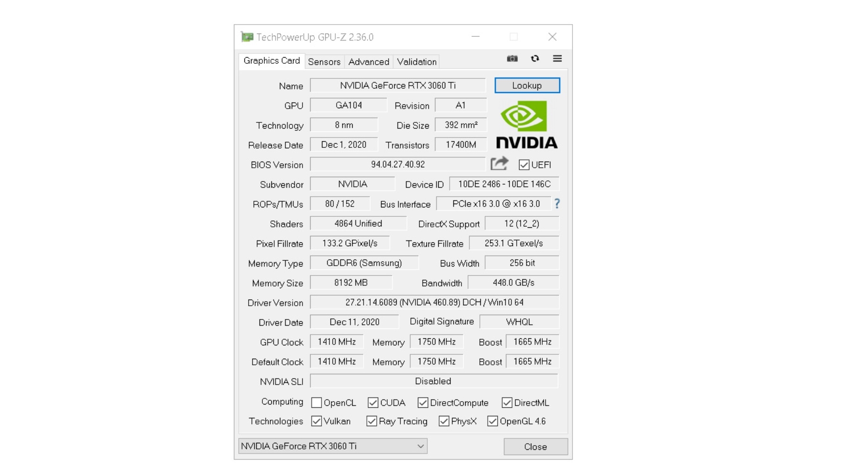This screenshot has width=841, height=473.
Task: Switch to the Advanced tab
Action: [x=369, y=62]
